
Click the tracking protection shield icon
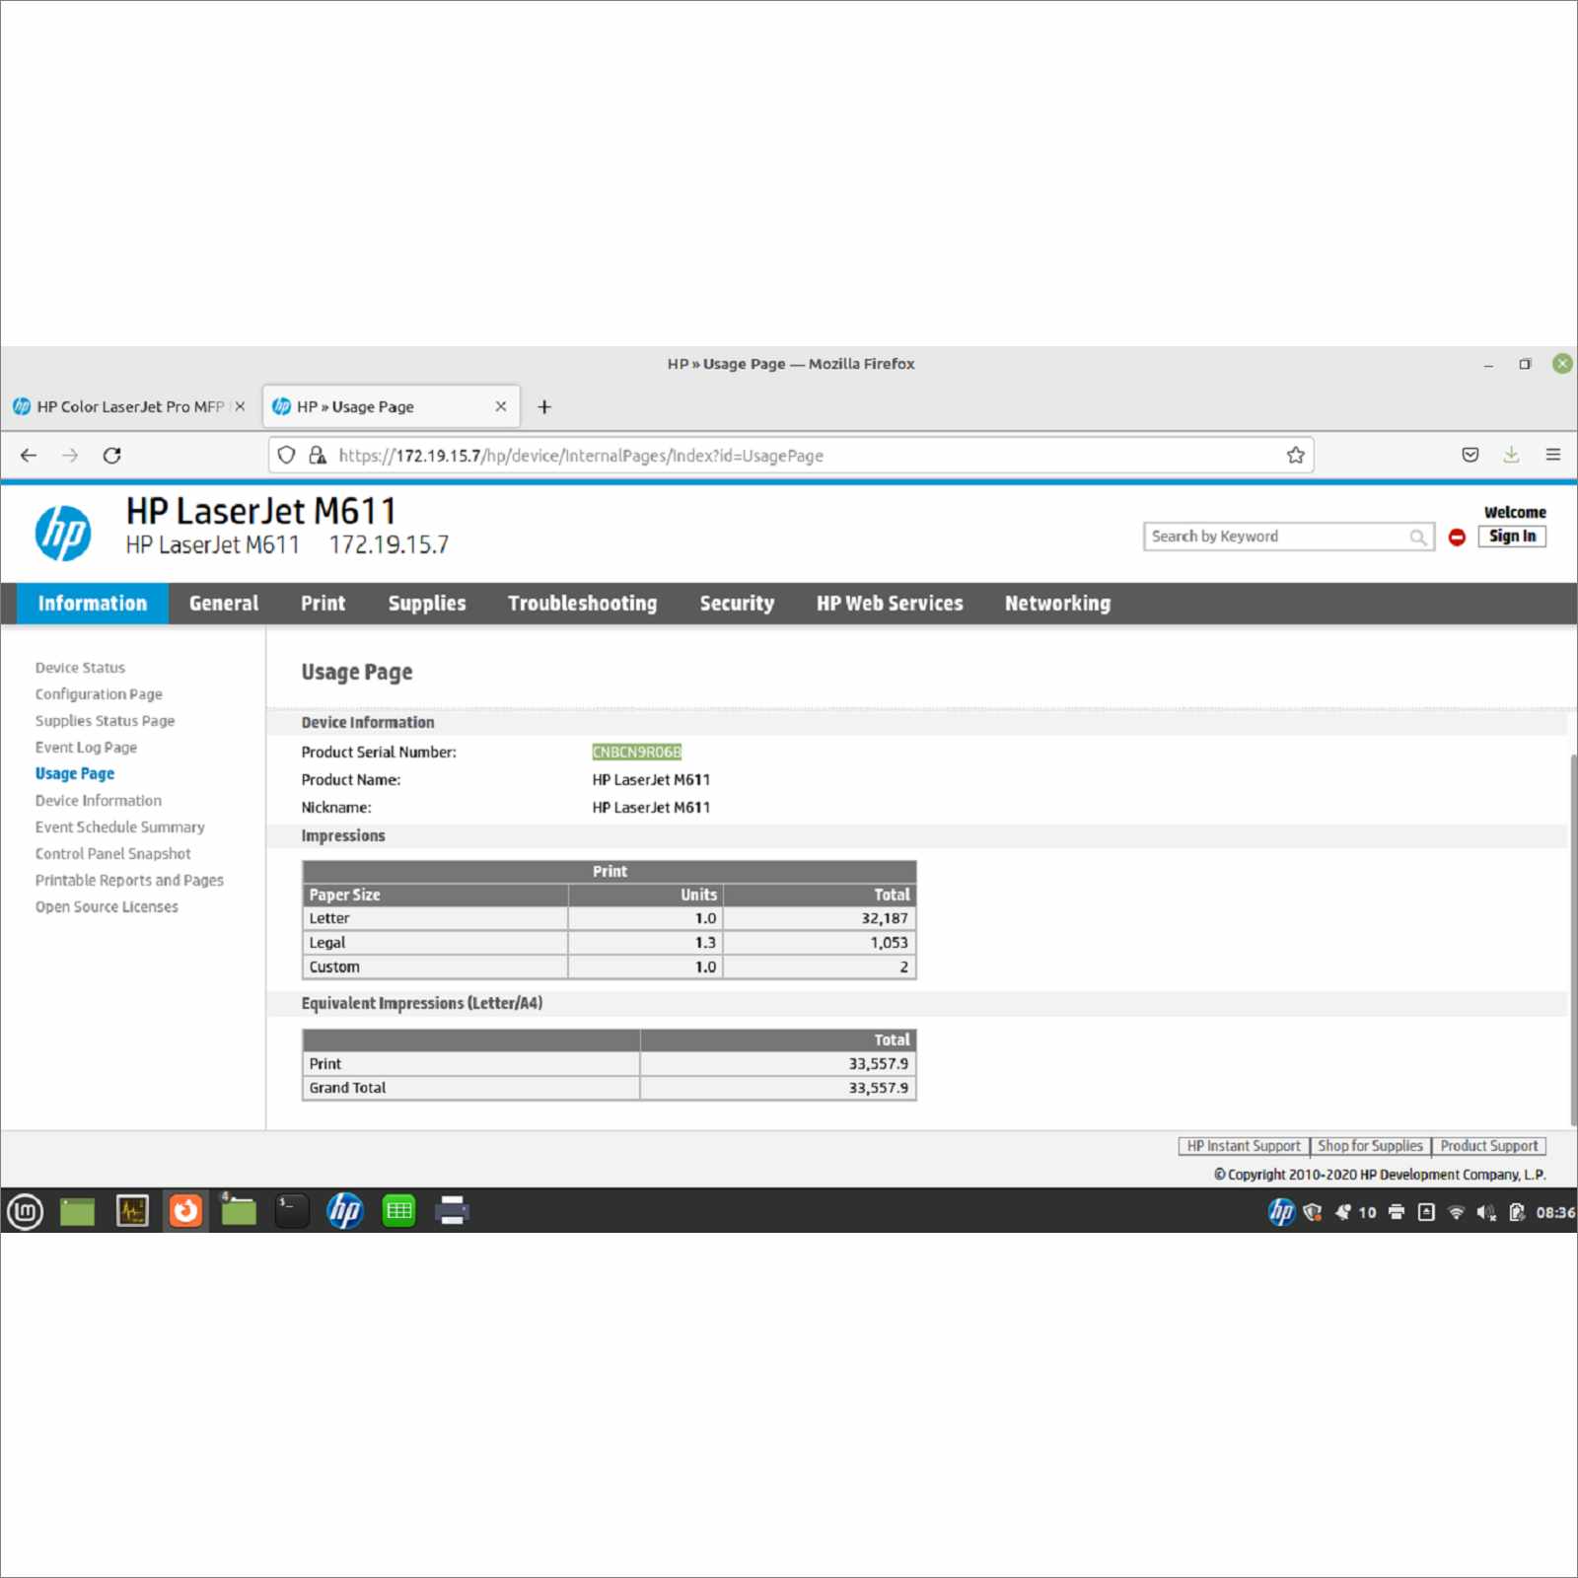point(286,455)
